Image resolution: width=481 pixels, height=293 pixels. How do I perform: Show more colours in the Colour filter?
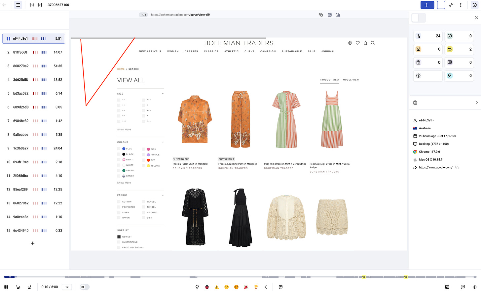pos(124,183)
